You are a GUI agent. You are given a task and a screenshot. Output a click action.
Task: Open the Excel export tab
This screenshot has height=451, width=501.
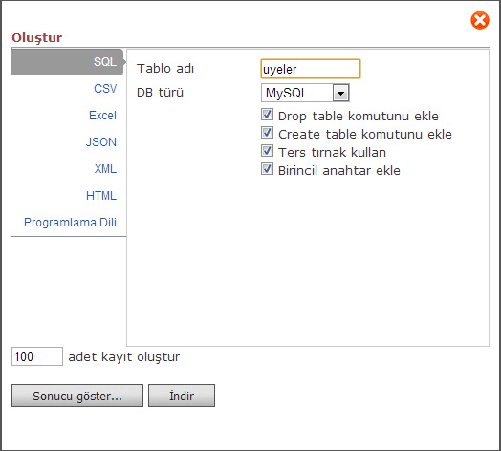coord(102,116)
